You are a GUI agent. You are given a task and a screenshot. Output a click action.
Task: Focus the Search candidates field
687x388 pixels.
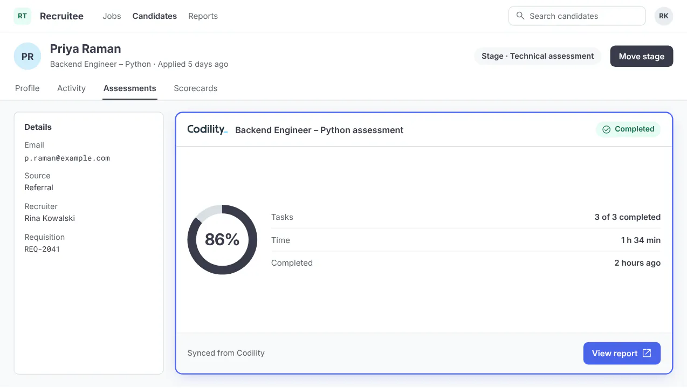tap(577, 16)
